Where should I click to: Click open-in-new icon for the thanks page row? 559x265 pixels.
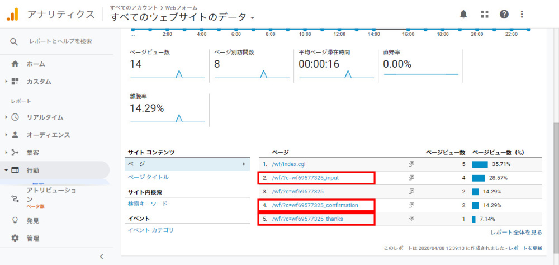pos(411,219)
